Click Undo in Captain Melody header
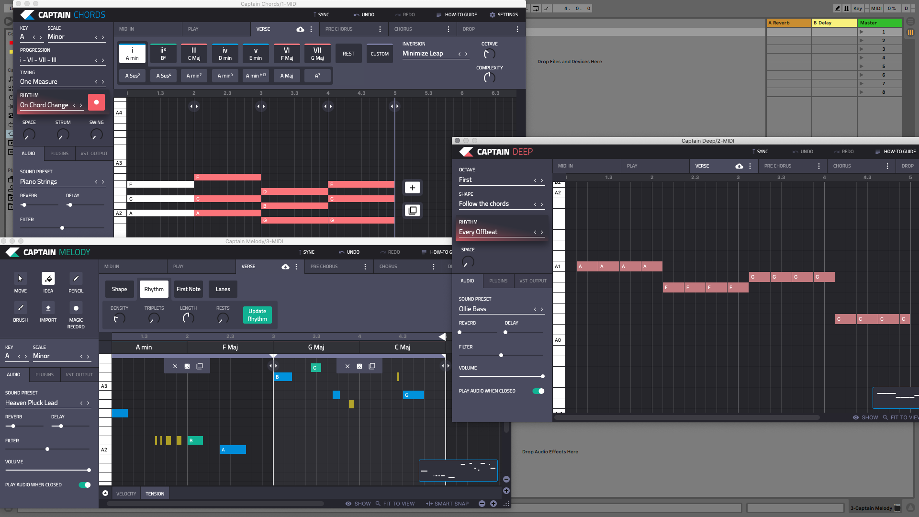Viewport: 919px width, 517px height. coord(349,252)
